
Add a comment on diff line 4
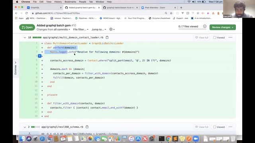[40, 56]
